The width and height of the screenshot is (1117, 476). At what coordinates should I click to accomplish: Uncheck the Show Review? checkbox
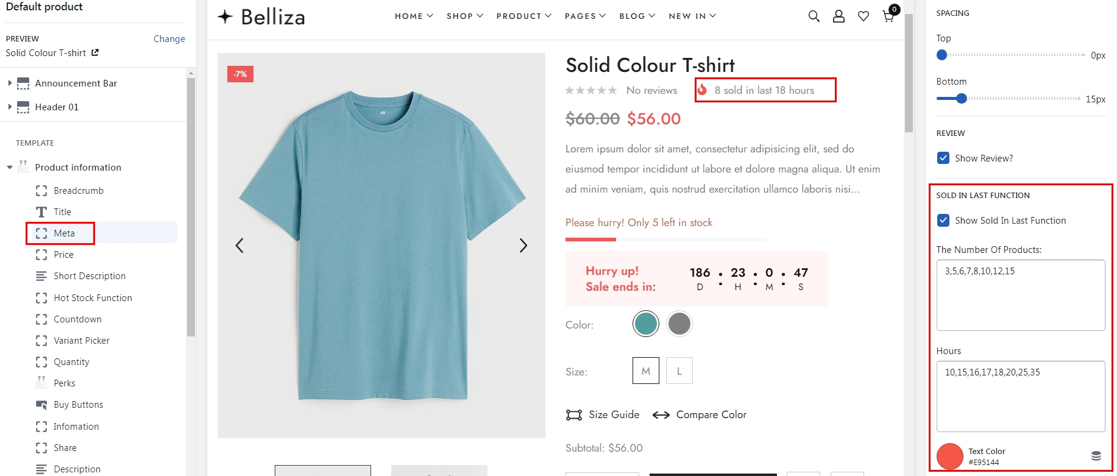[943, 158]
